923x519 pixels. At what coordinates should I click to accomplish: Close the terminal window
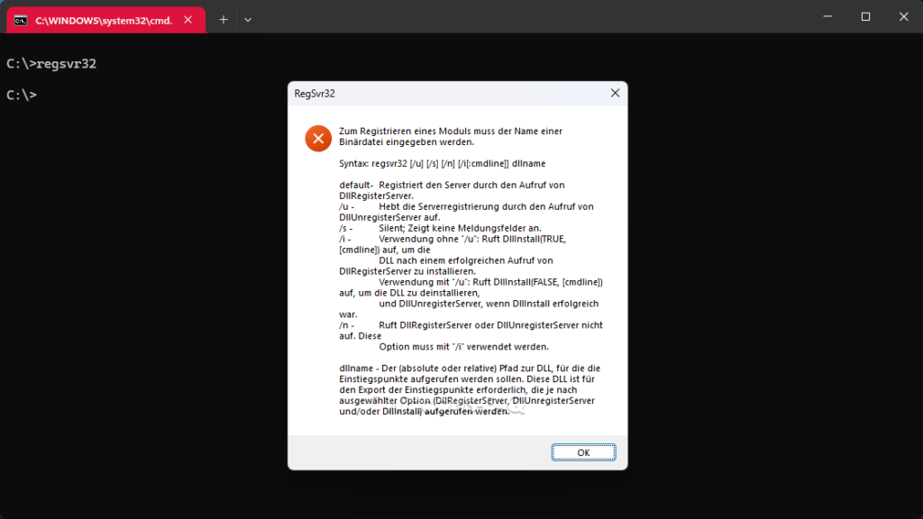pos(903,17)
